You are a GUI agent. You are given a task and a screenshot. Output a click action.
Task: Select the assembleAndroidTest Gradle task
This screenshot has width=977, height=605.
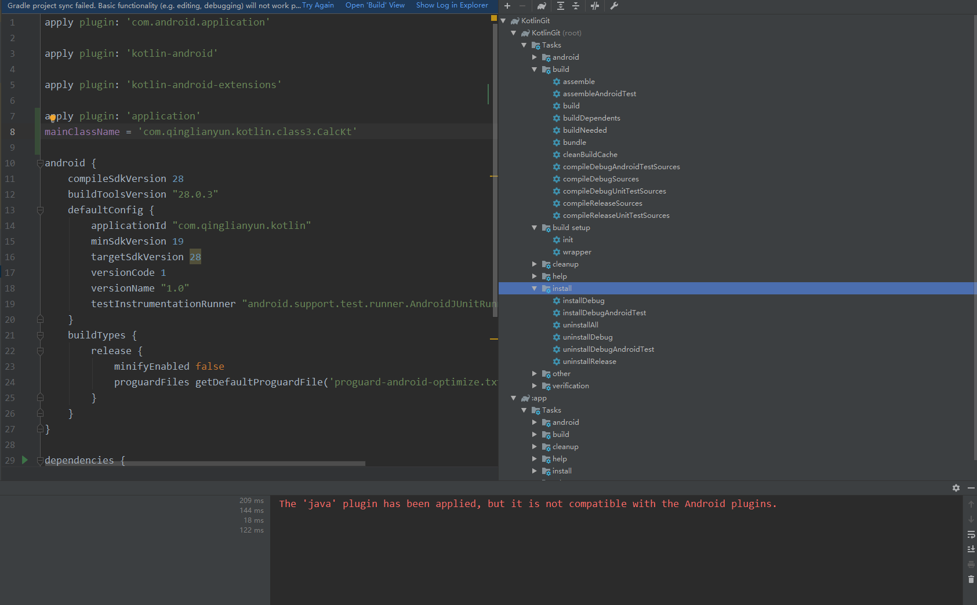click(599, 94)
